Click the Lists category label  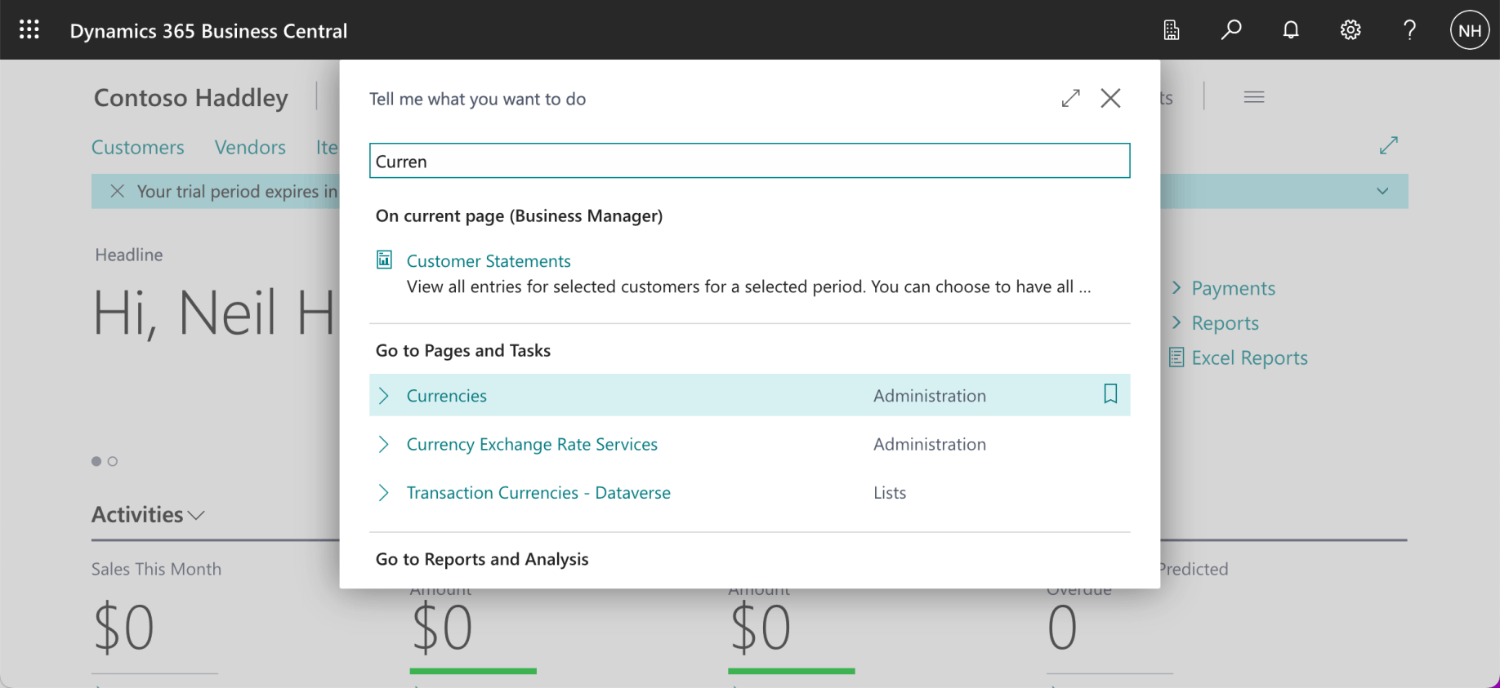[890, 493]
